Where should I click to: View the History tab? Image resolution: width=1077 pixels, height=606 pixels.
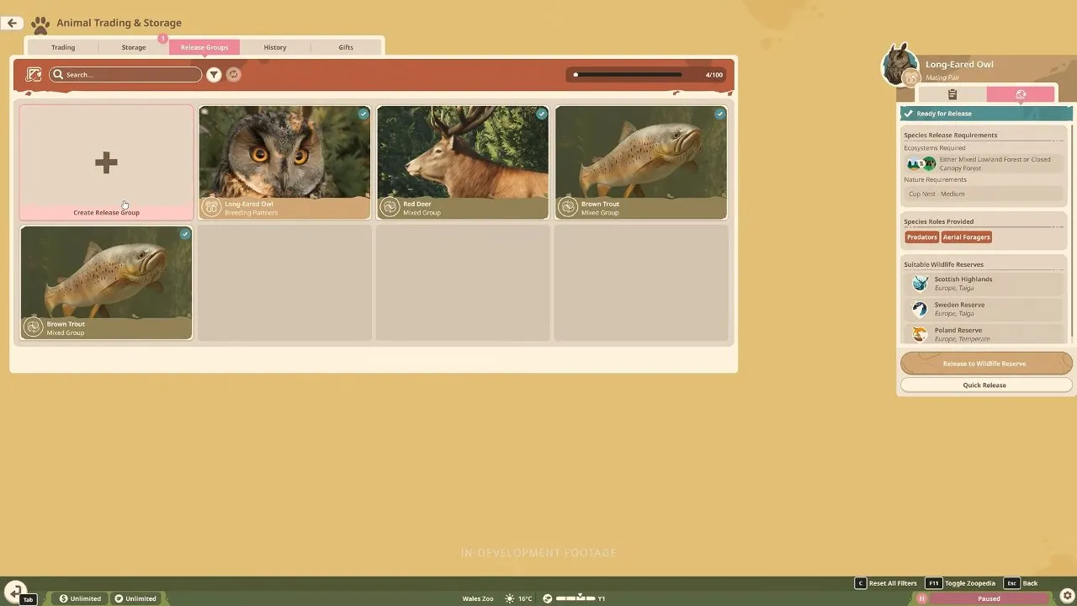coord(275,47)
